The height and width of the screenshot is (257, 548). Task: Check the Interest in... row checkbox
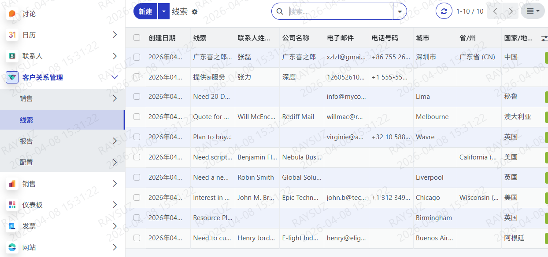tap(137, 198)
